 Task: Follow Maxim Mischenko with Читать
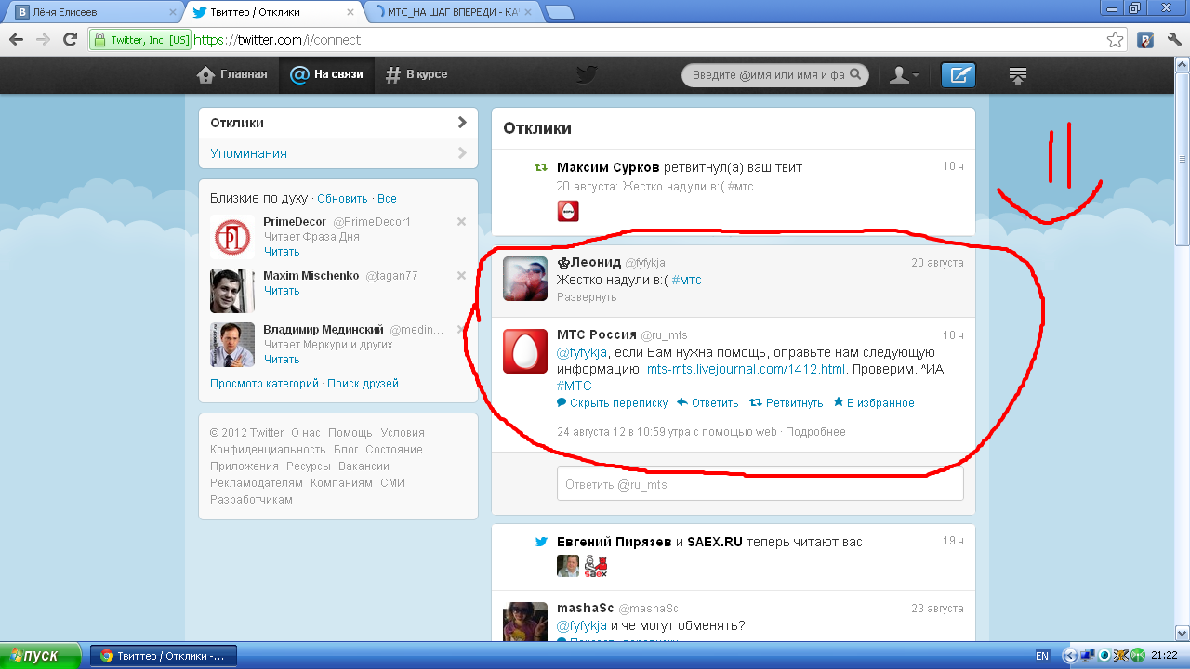tap(282, 291)
